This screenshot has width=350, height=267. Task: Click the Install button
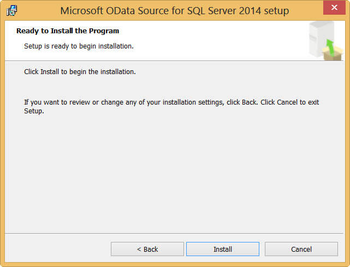point(223,249)
